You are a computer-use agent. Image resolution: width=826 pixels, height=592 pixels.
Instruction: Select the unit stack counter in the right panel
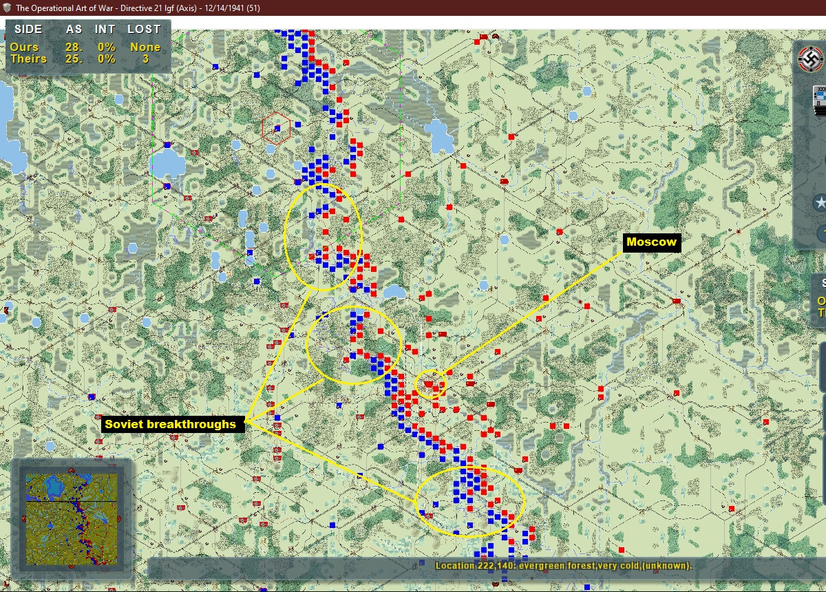[820, 101]
